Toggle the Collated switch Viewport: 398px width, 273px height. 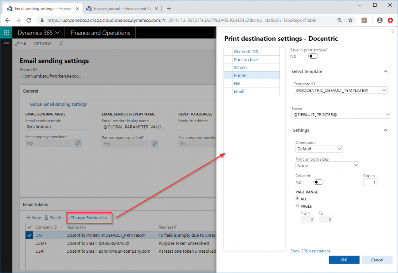tap(318, 182)
